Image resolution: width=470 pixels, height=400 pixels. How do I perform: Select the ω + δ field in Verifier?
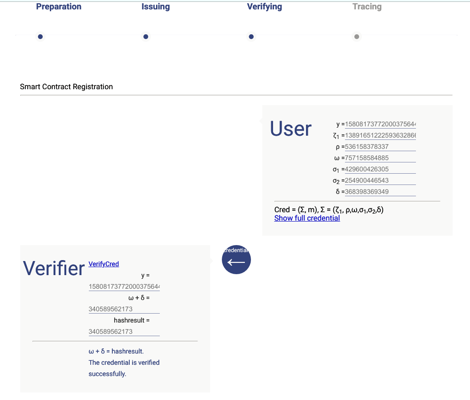point(124,308)
